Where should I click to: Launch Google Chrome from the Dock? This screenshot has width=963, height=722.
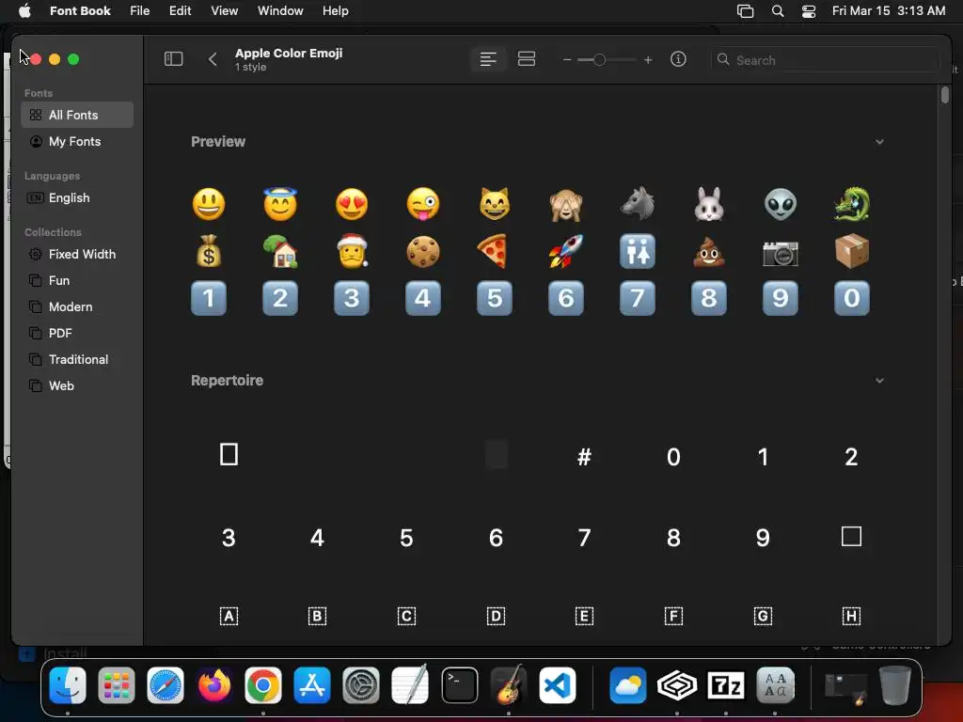(263, 685)
